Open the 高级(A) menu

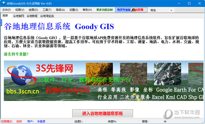coord(60,10)
